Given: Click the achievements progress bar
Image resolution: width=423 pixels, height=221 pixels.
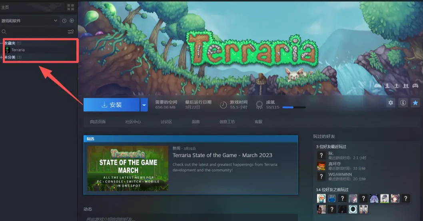Looking at the screenshot, I should [294, 108].
